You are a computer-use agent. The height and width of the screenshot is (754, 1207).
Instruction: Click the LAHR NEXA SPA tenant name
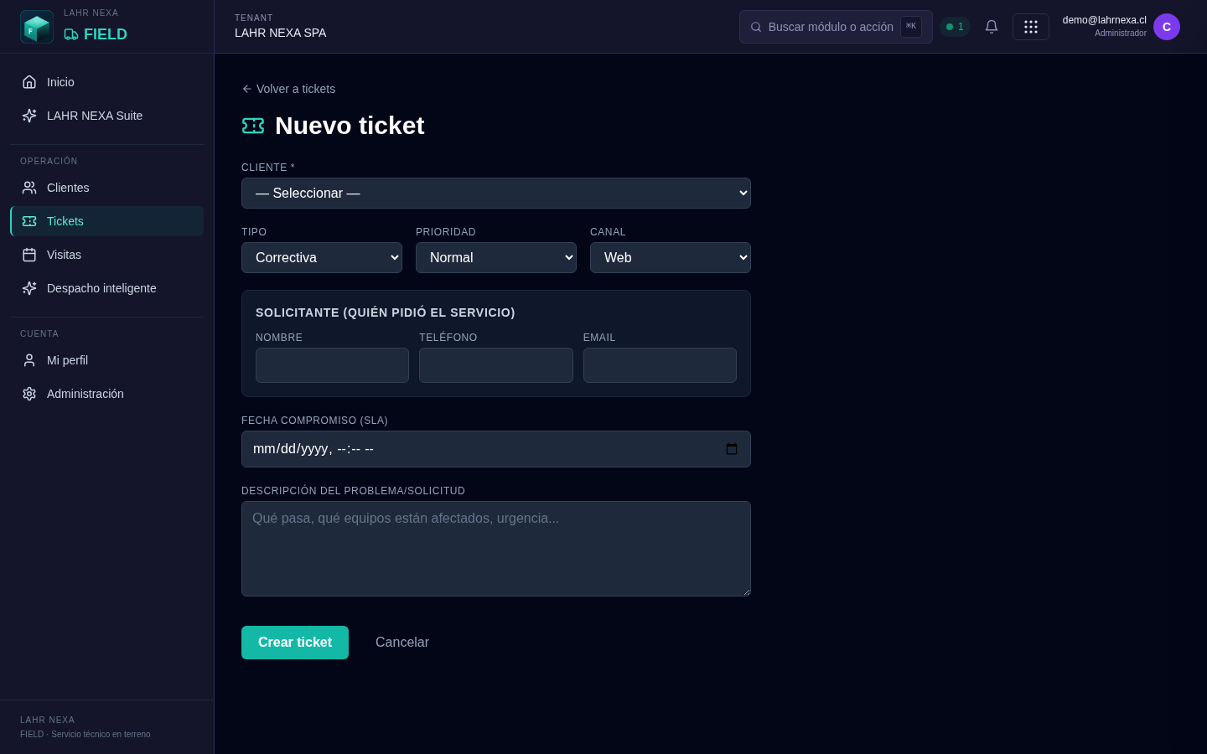(x=281, y=33)
